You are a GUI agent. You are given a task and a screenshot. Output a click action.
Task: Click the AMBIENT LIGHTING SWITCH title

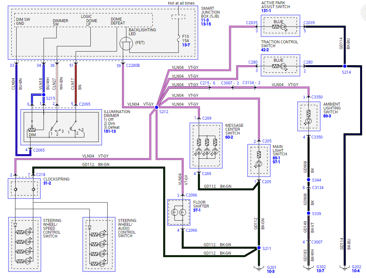click(332, 108)
